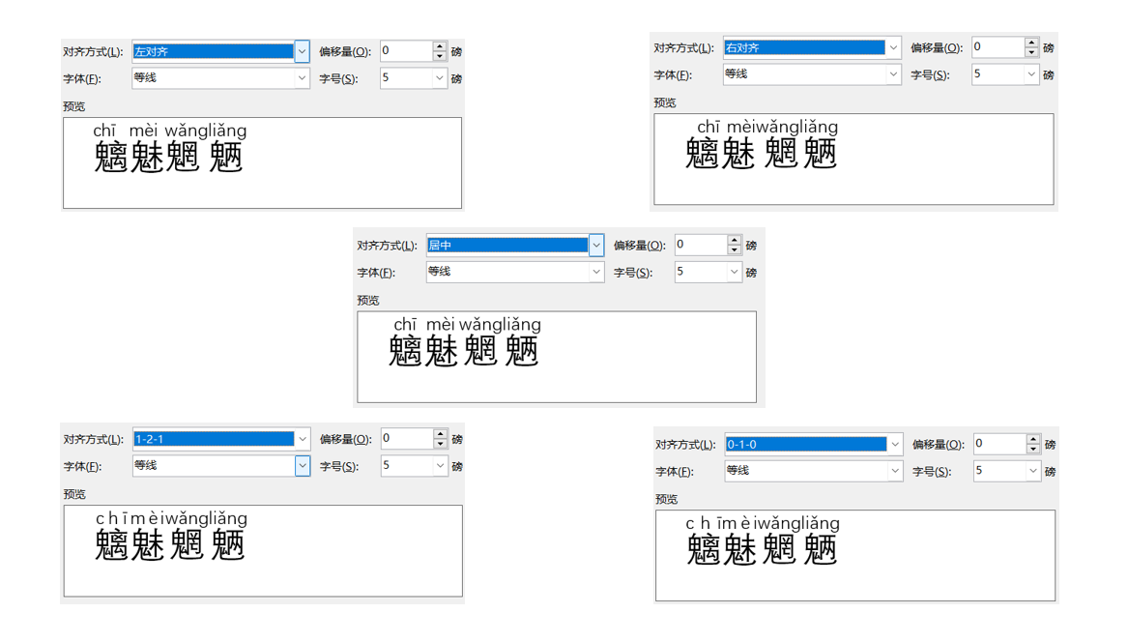Image resolution: width=1128 pixels, height=642 pixels.
Task: Click the 对齐方式(L) label in 右对齐 panel
Action: pyautogui.click(x=683, y=48)
